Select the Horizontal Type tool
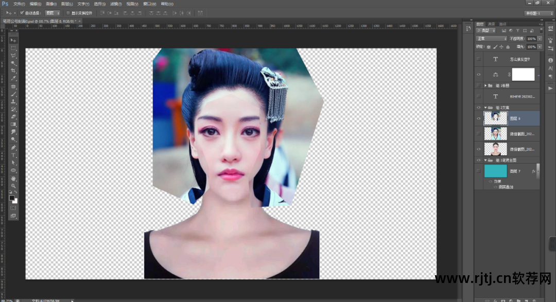Image resolution: width=556 pixels, height=302 pixels. (x=14, y=155)
